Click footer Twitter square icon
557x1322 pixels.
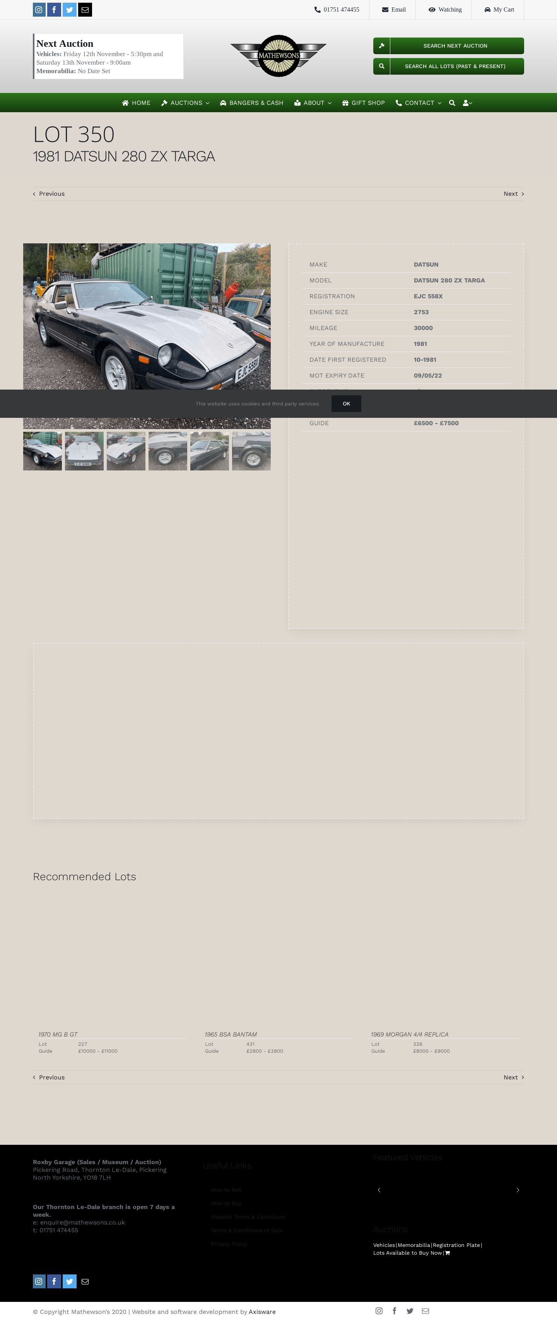pos(69,1281)
